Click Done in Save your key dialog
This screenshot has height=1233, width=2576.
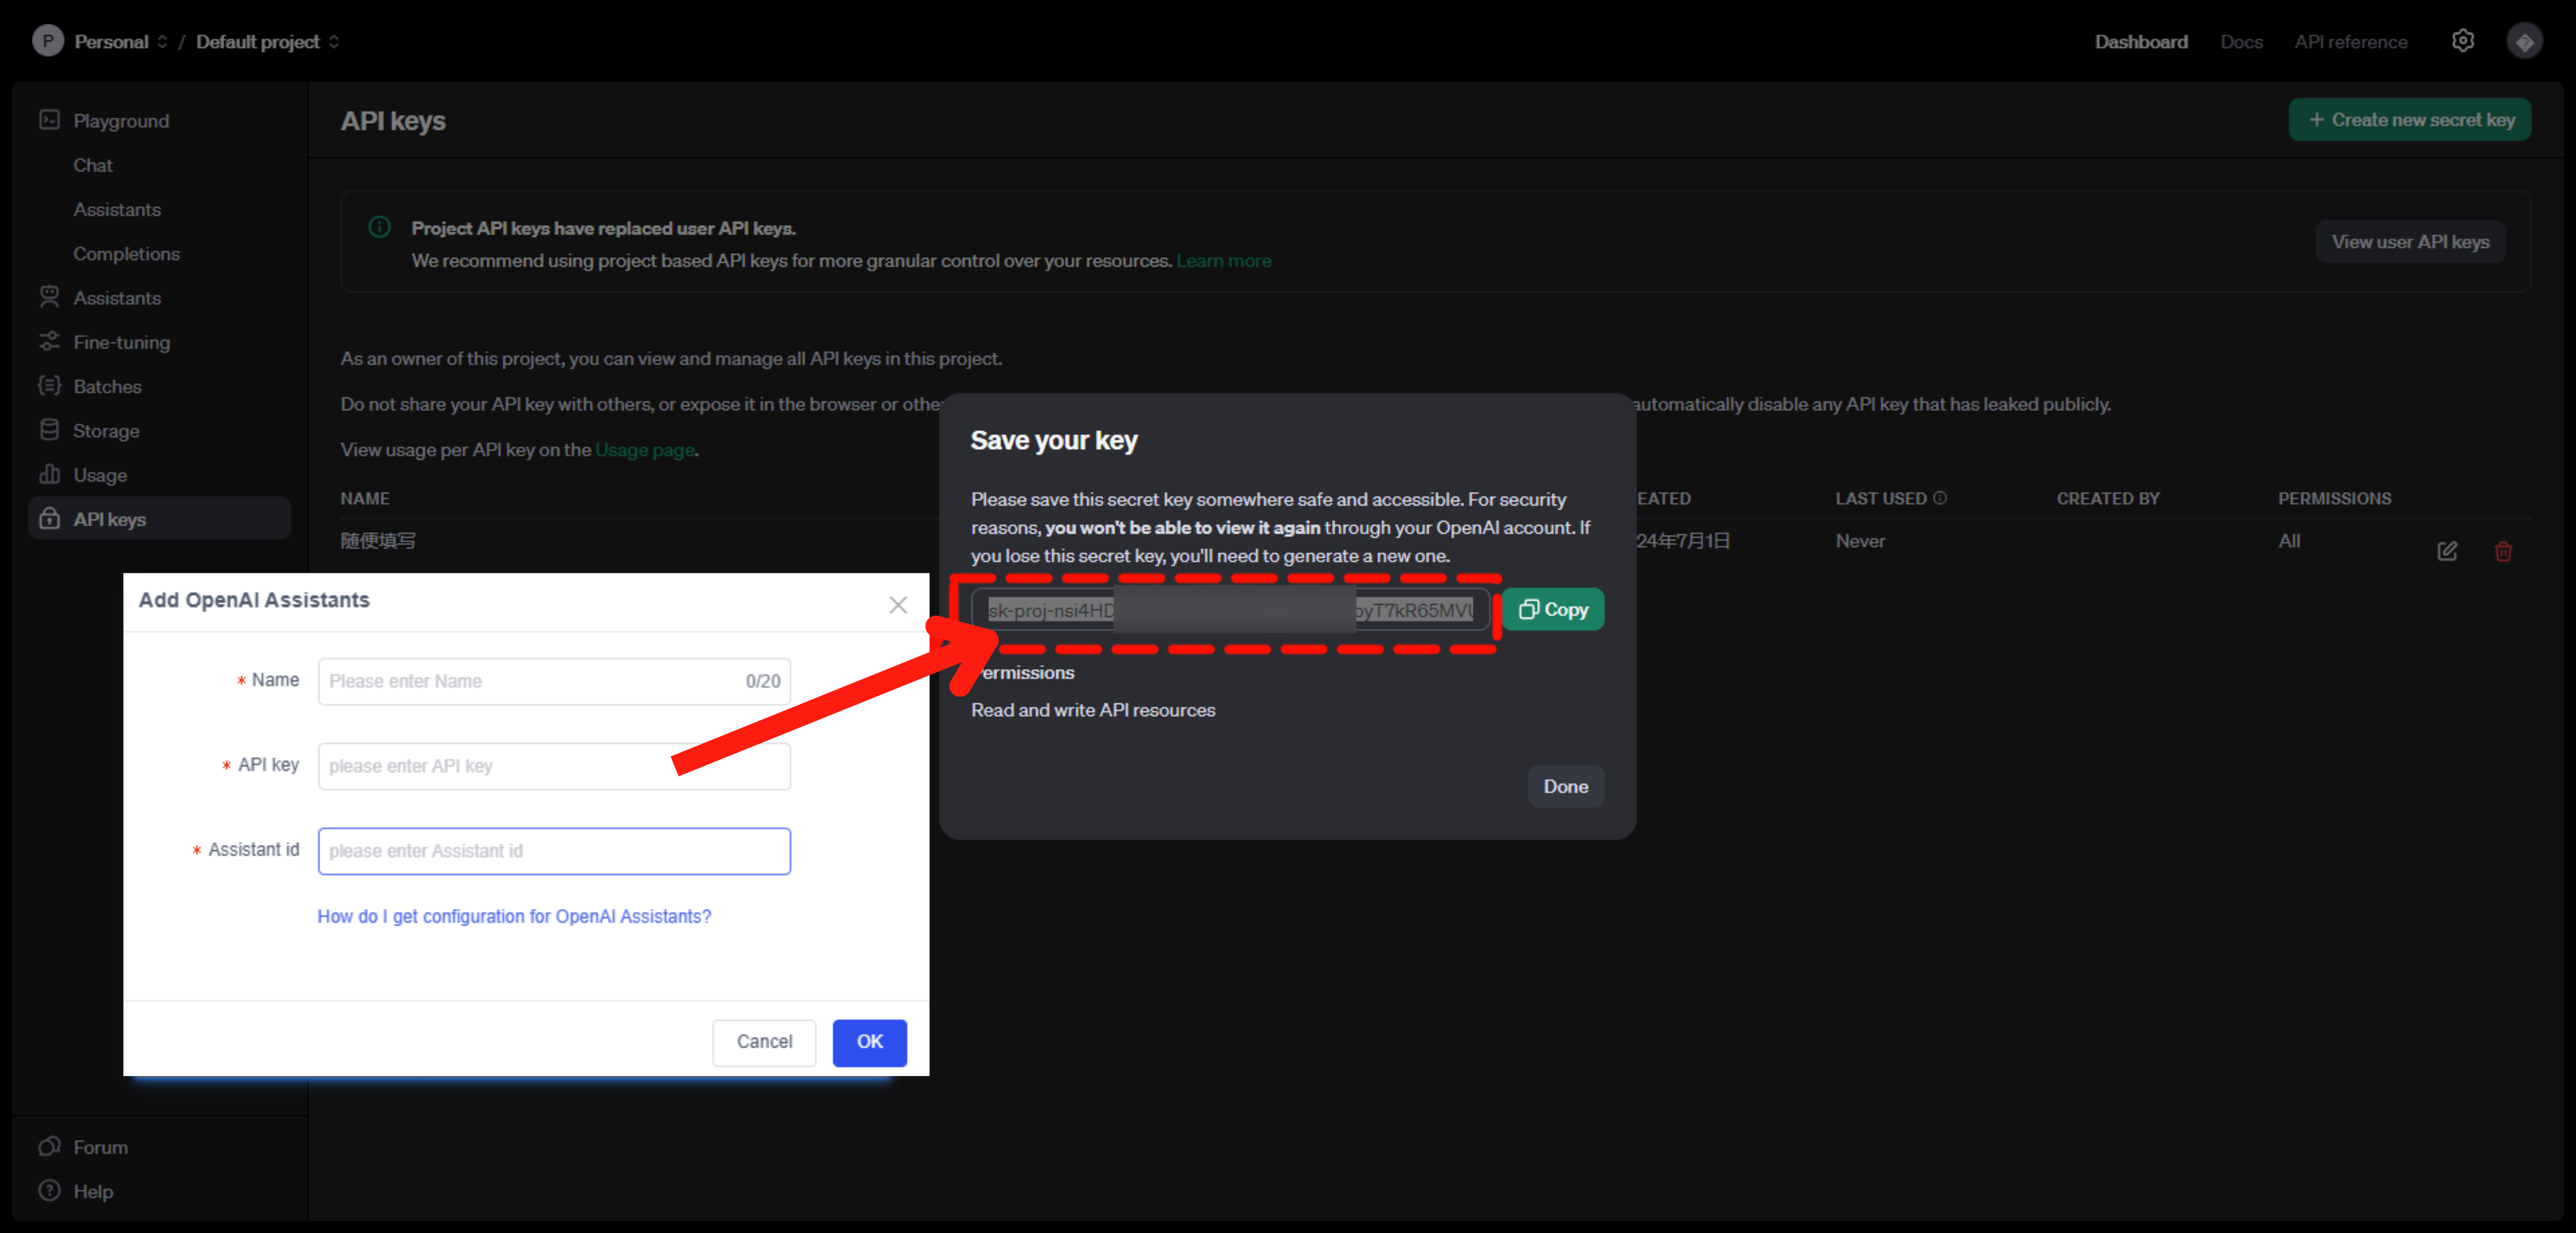1564,786
